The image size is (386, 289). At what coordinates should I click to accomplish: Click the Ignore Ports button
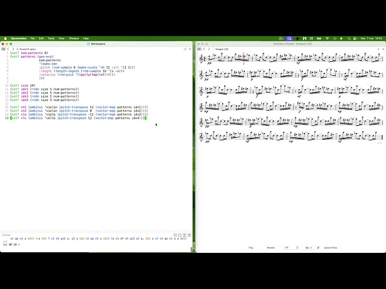click(x=331, y=247)
